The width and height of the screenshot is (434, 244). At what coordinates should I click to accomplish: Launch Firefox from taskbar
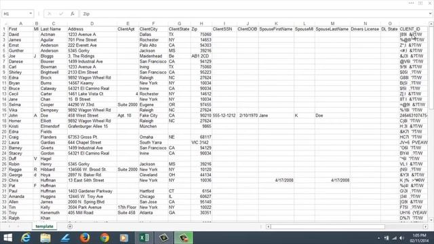pyautogui.click(x=85, y=238)
